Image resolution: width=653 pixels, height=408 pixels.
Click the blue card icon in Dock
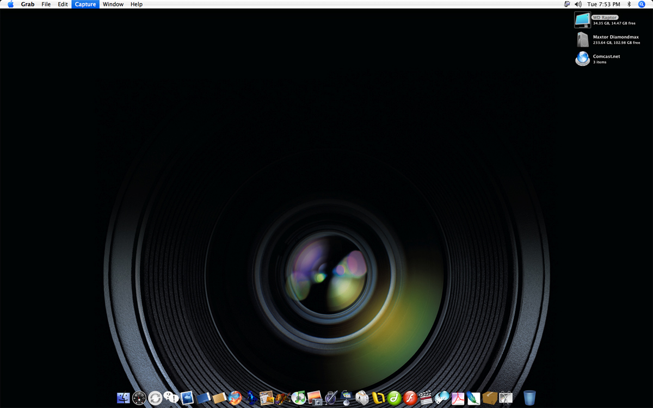[203, 398]
